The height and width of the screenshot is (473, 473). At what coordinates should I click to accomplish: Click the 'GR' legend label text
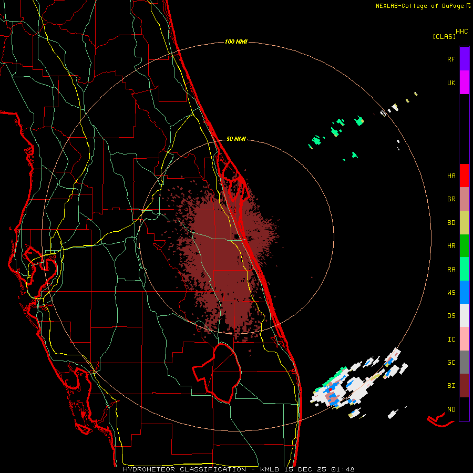point(451,199)
